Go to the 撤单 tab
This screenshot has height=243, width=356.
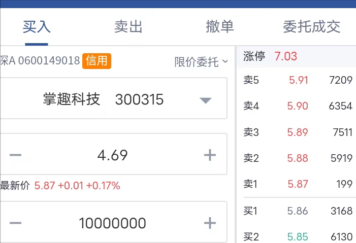220,27
